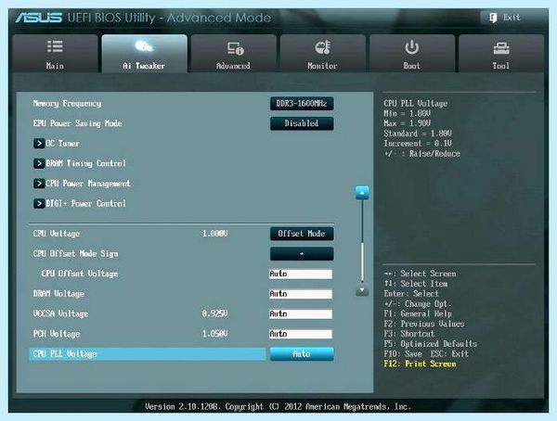
Task: Go to the Advanced tab
Action: (233, 54)
